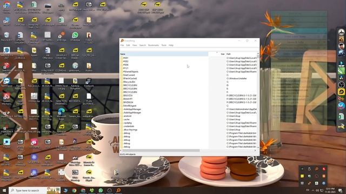Open WhatsApp from the taskbar
346x194 pixels.
tap(101, 190)
